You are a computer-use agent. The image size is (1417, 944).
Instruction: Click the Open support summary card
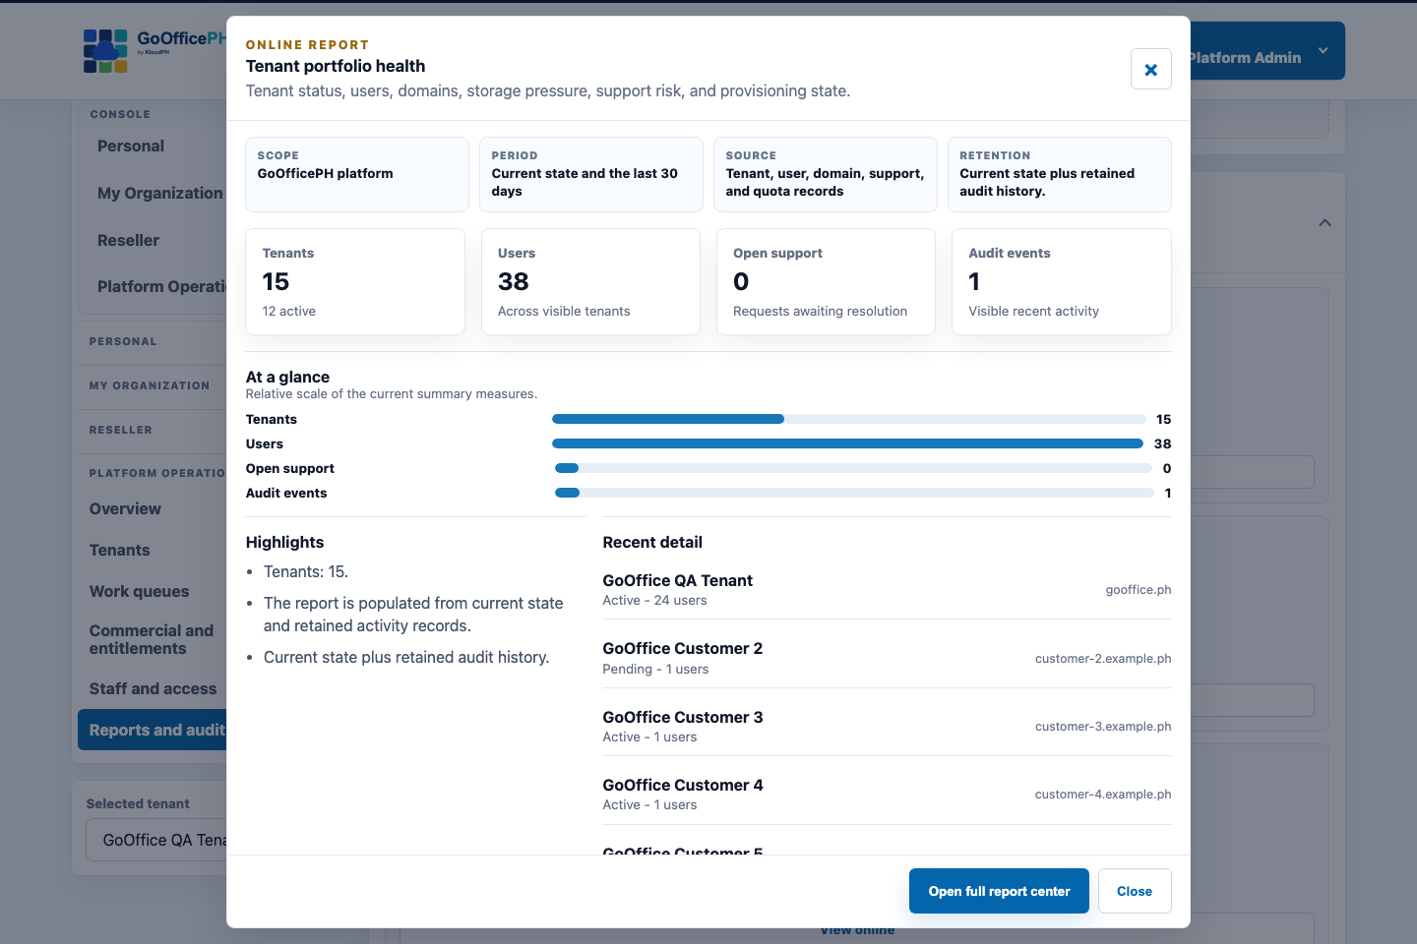[826, 282]
